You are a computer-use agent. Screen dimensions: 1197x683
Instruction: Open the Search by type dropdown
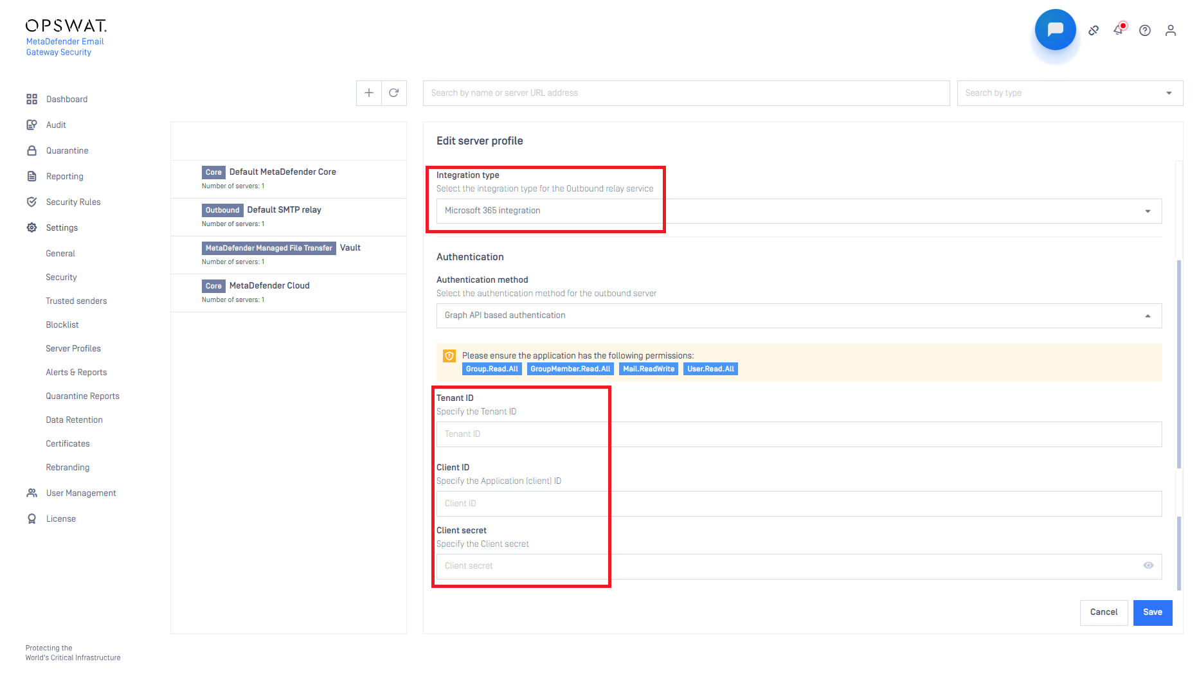click(1070, 93)
